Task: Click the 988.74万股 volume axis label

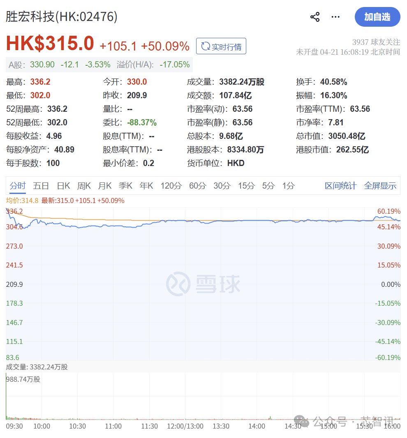Action: (x=23, y=379)
